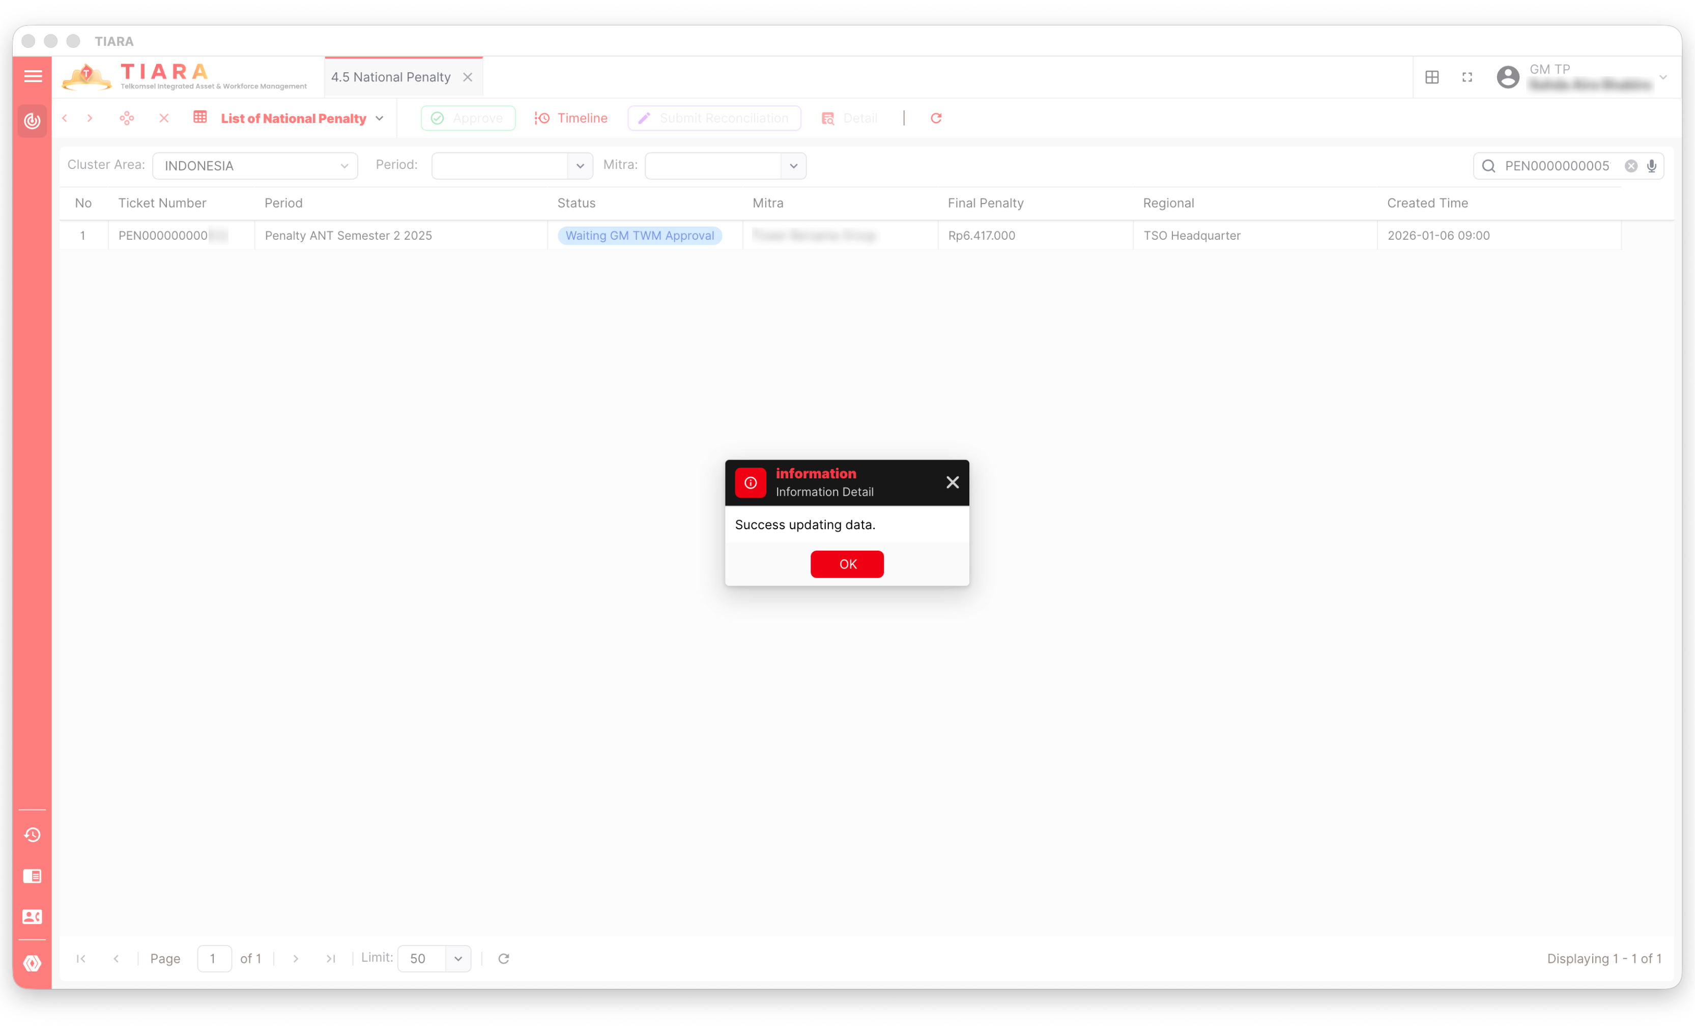Viewport: 1695px width, 1030px height.
Task: Click the grid layout icon in header
Action: (1431, 77)
